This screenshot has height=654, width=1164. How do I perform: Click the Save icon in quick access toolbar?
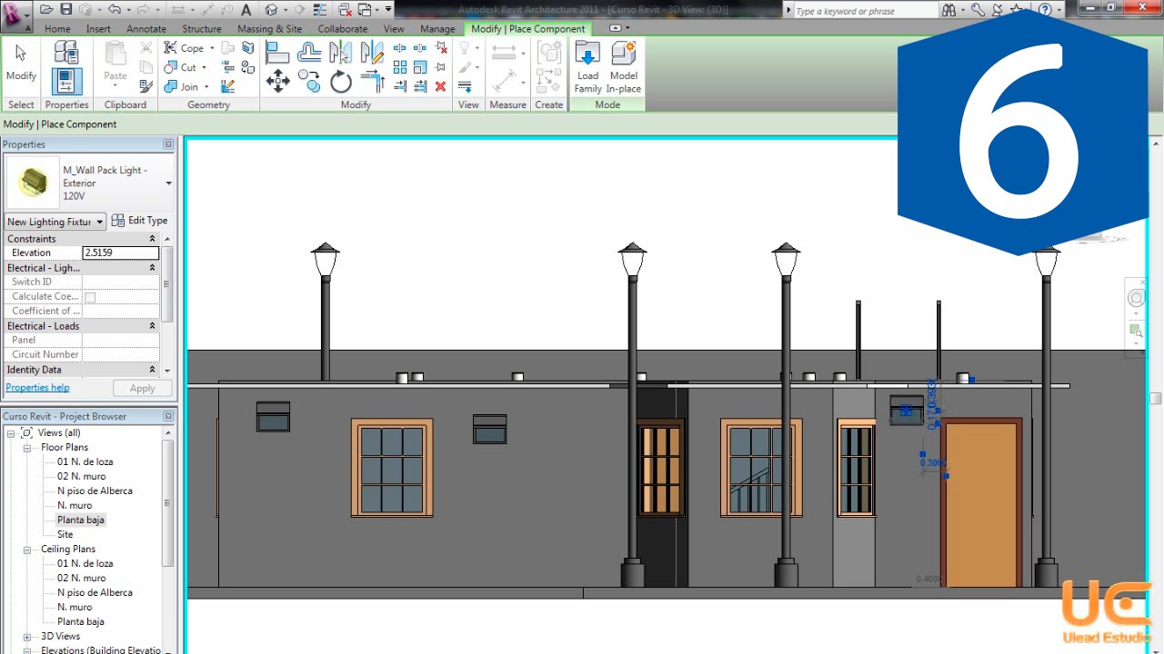click(66, 10)
